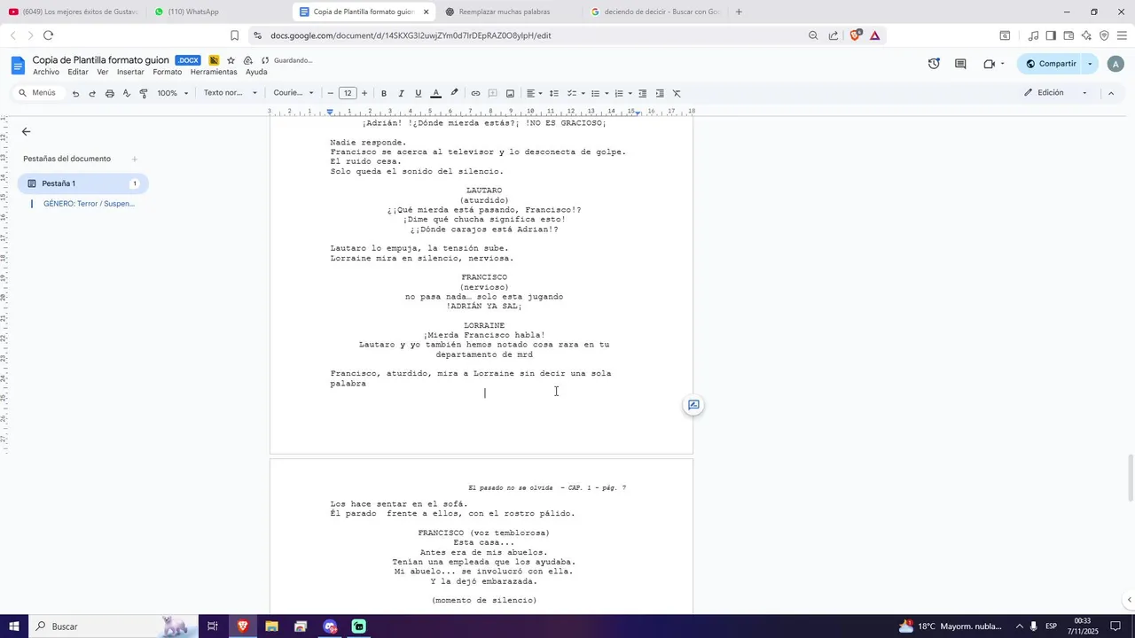Viewport: 1135px width, 638px height.
Task: Open font 'Courie...' dropdown
Action: click(294, 93)
